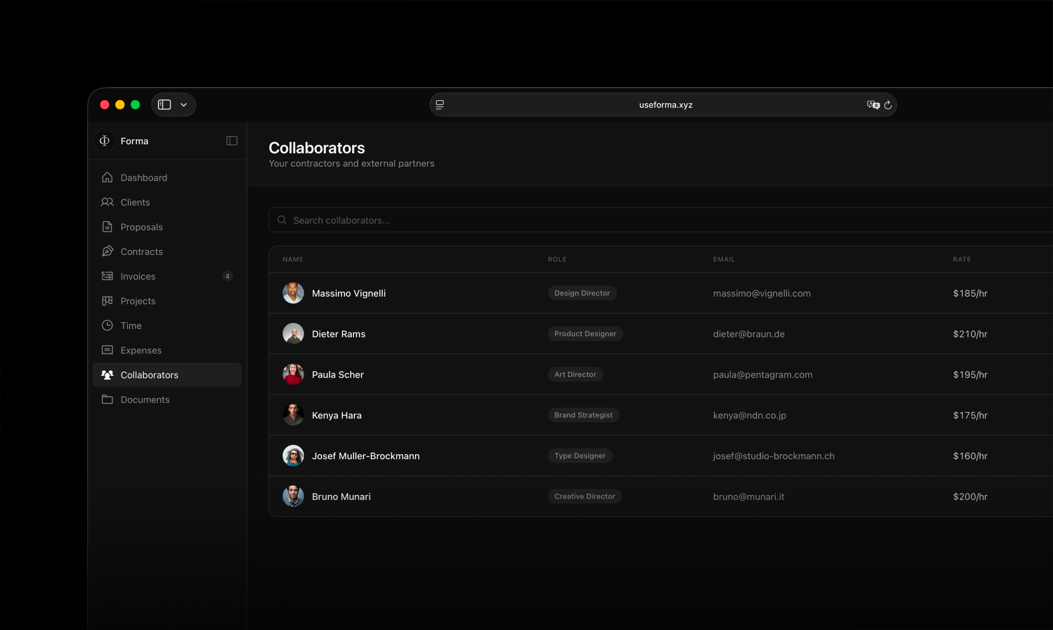
Task: Click the translate icon in address bar
Action: click(x=873, y=105)
